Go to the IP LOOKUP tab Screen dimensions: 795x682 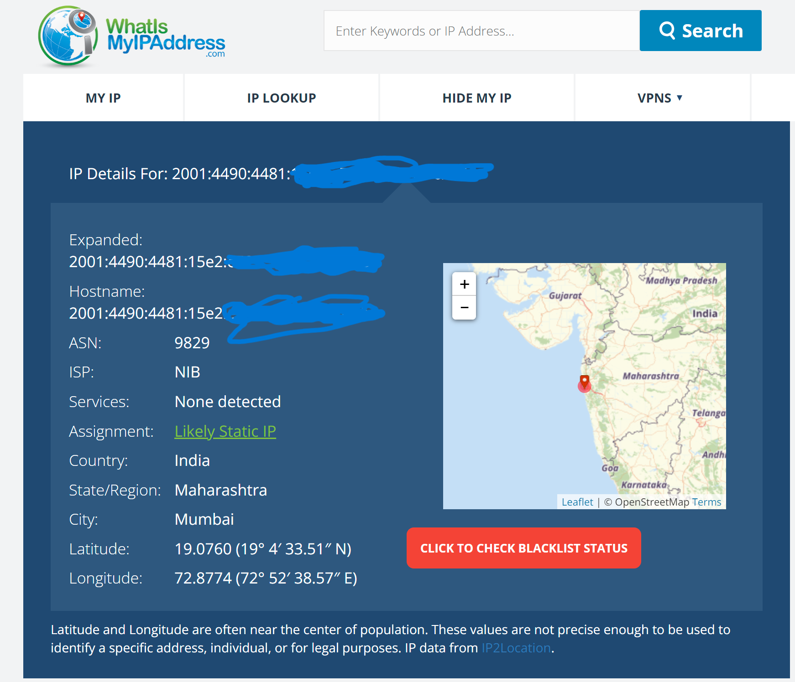coord(281,98)
